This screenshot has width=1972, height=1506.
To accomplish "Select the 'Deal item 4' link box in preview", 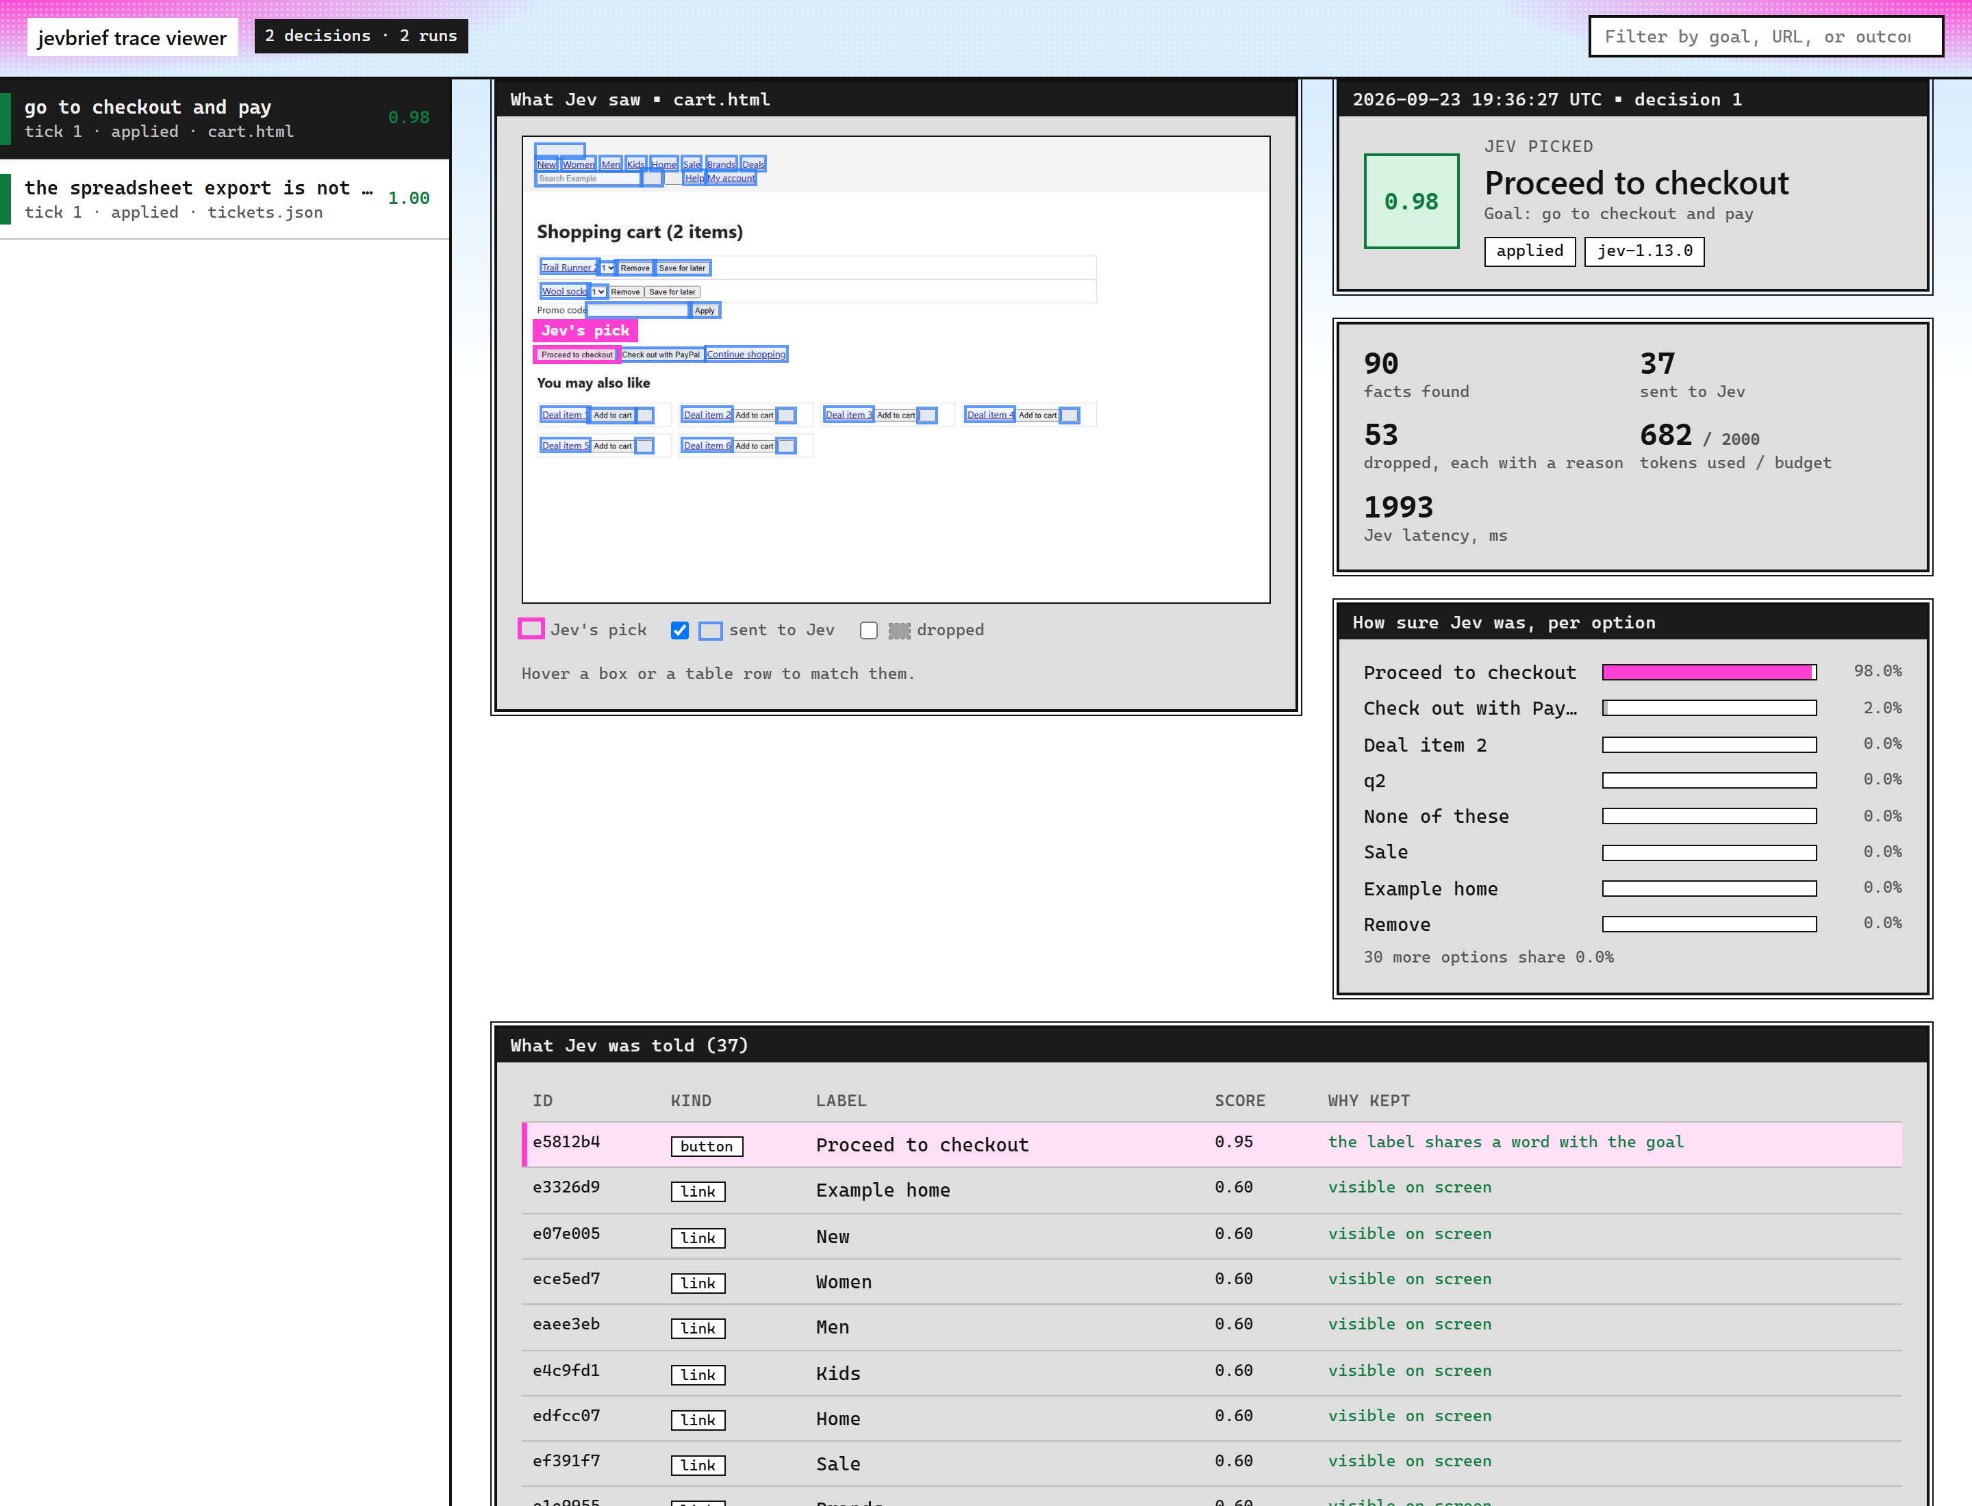I will tap(991, 415).
